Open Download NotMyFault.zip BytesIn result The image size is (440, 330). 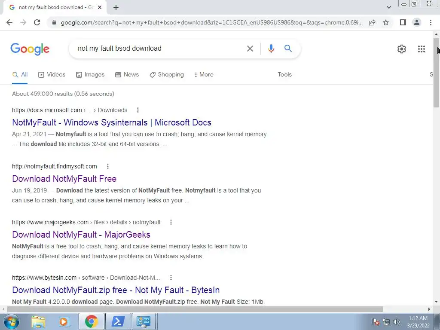[116, 290]
